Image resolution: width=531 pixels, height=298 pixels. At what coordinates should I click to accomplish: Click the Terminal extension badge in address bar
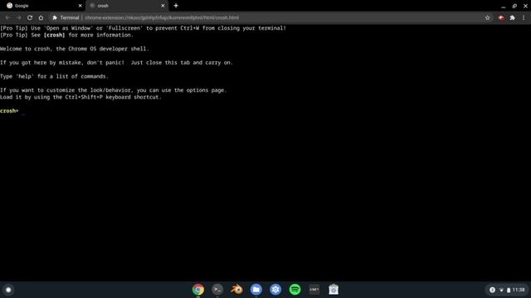pos(66,17)
